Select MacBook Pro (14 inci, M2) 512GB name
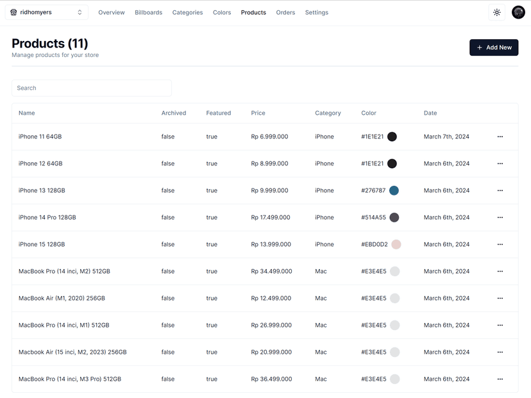Image resolution: width=531 pixels, height=398 pixels. pos(64,271)
